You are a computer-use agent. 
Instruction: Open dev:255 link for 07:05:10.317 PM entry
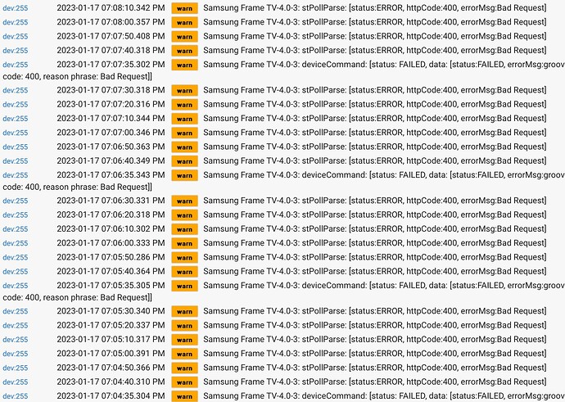coord(15,340)
